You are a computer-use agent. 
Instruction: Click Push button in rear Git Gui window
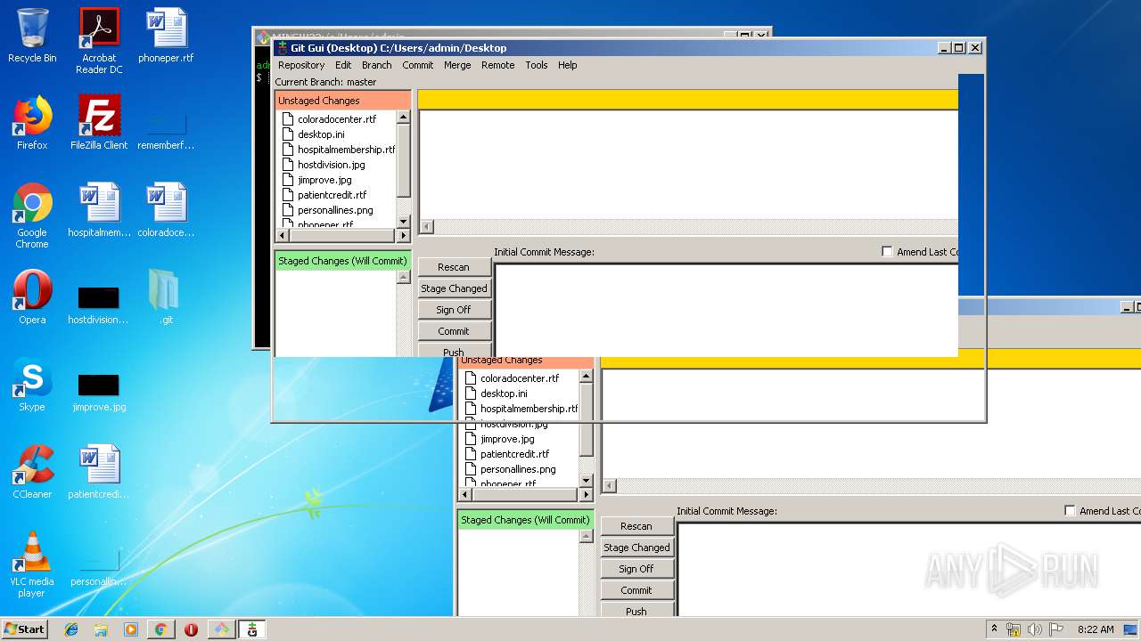click(636, 611)
